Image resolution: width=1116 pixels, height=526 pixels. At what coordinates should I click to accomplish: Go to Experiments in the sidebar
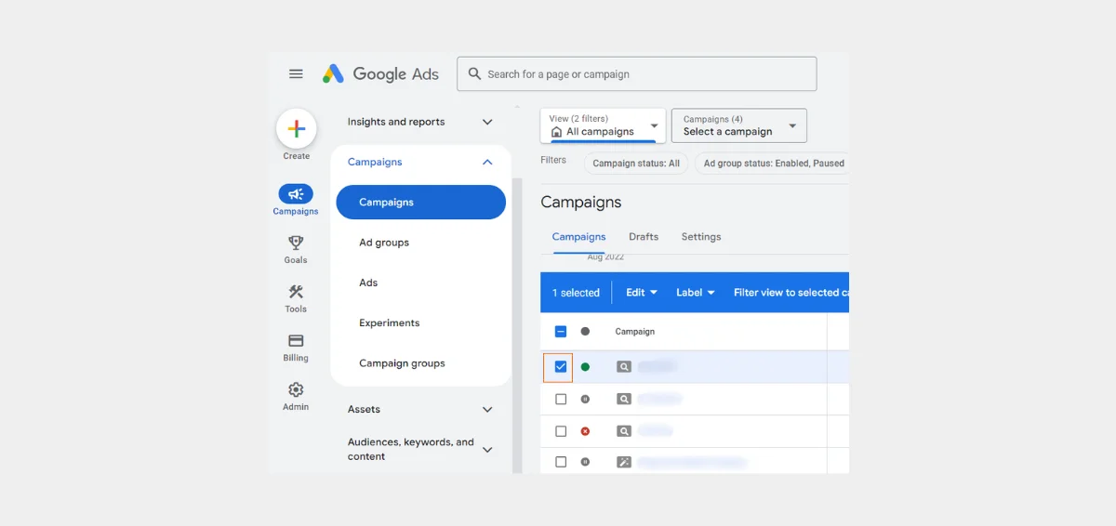coord(390,323)
